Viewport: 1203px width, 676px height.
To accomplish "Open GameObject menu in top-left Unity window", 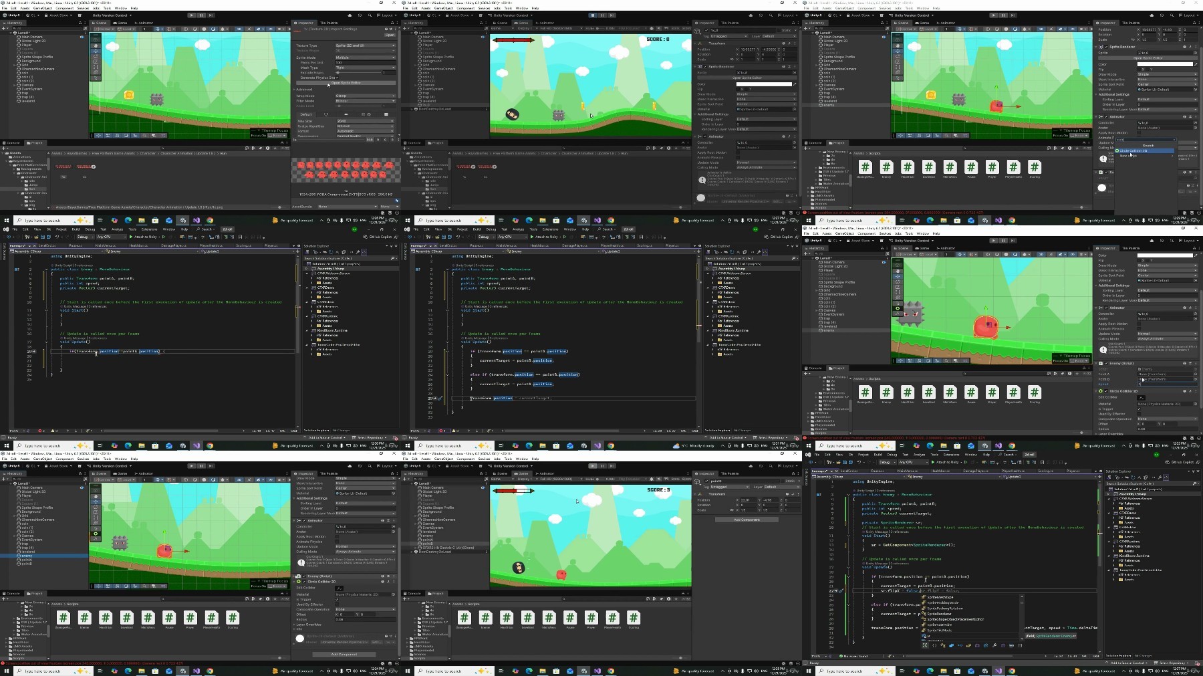I will pyautogui.click(x=42, y=8).
